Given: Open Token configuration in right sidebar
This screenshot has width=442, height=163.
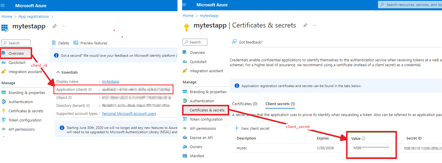Looking at the screenshot, I should pyautogui.click(x=206, y=119).
